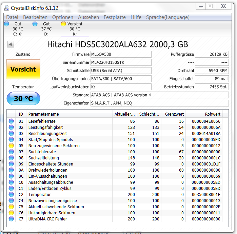Viewport: 237px width, 234px height.
Task: Open the Aussehen menu
Action: tap(88, 17)
